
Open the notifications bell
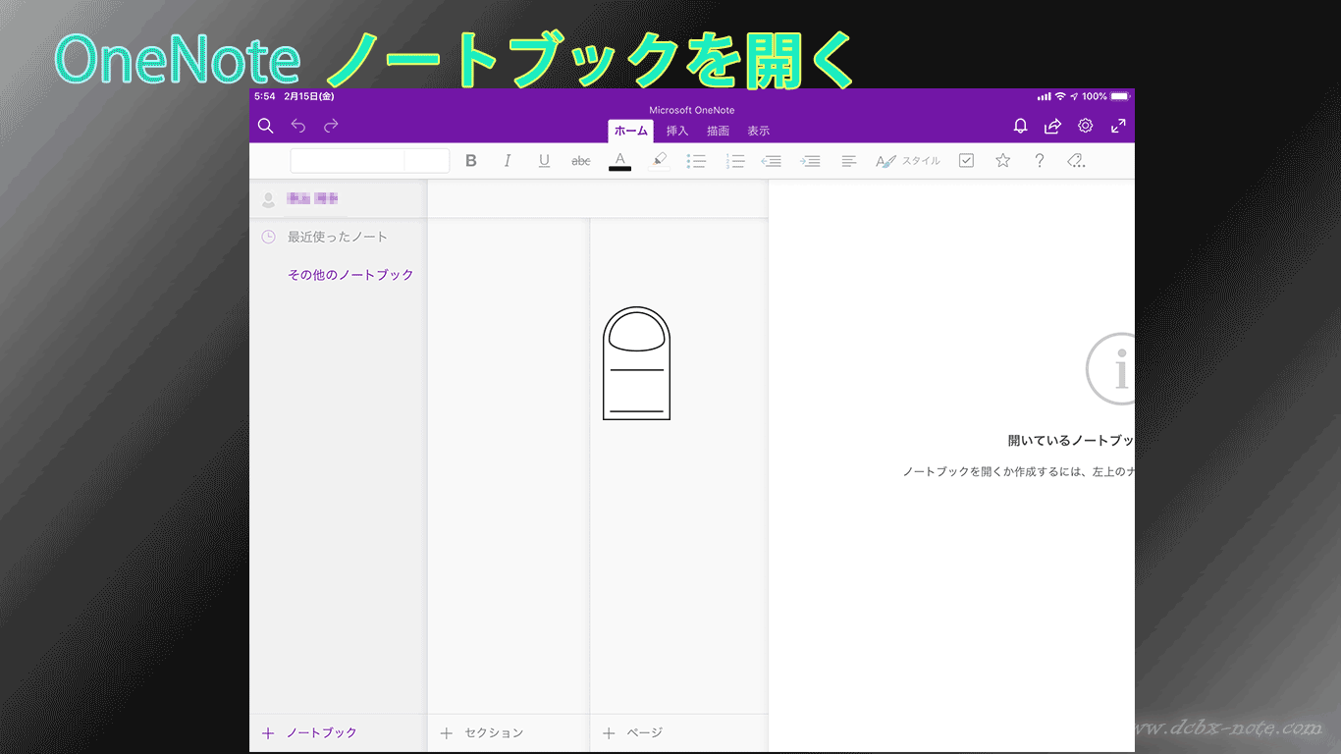click(1020, 126)
